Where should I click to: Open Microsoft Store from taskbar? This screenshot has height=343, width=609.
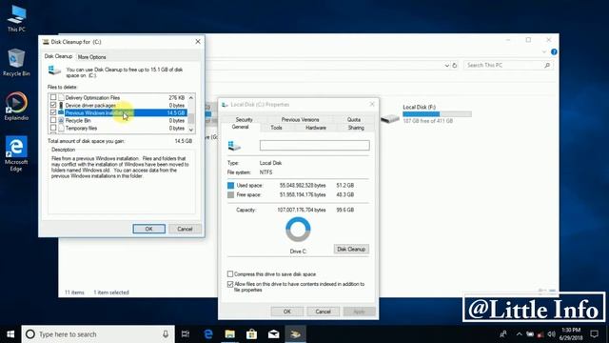coord(251,334)
